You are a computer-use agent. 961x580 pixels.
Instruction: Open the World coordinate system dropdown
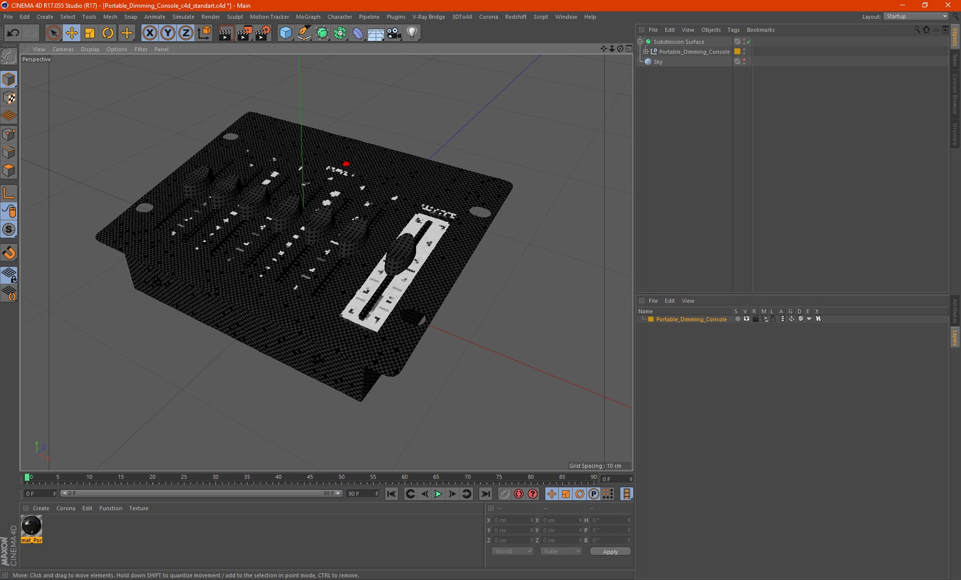click(x=512, y=552)
